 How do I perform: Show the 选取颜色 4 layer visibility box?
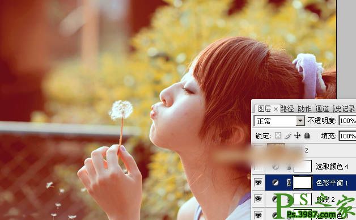[x=258, y=167]
